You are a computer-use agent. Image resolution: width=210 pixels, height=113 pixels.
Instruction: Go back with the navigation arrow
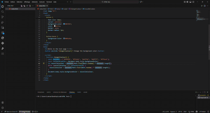coord(68,2)
